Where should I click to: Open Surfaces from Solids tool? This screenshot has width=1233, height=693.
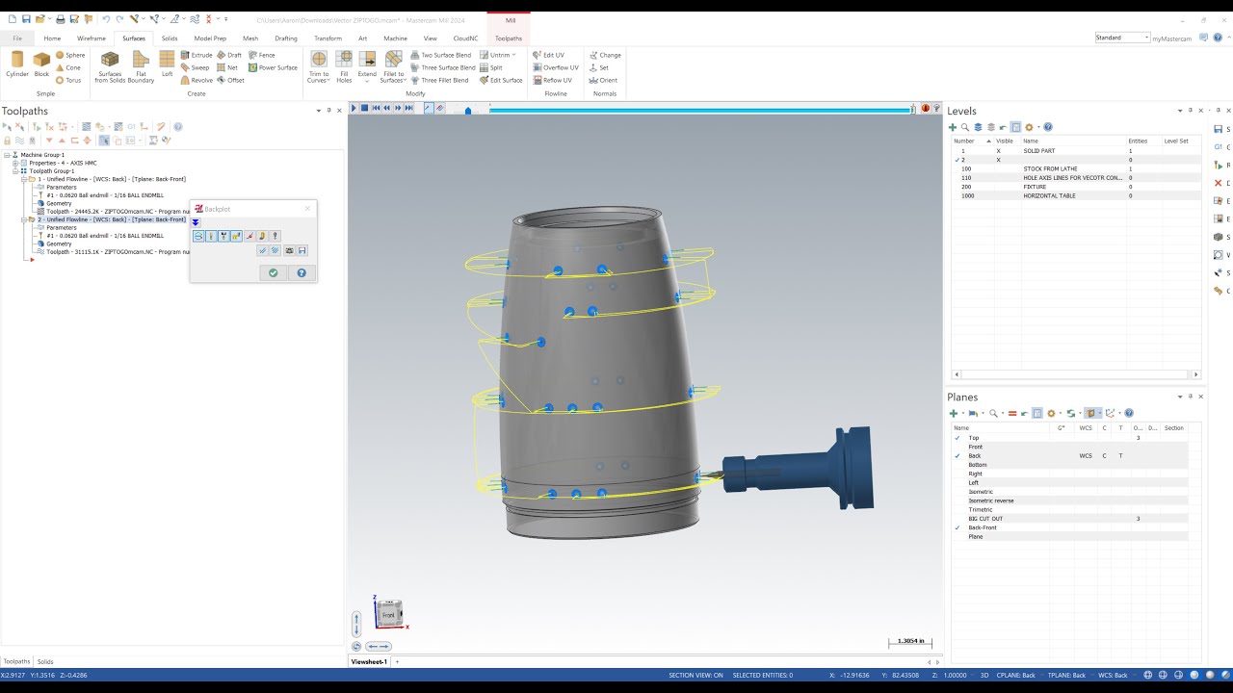110,66
